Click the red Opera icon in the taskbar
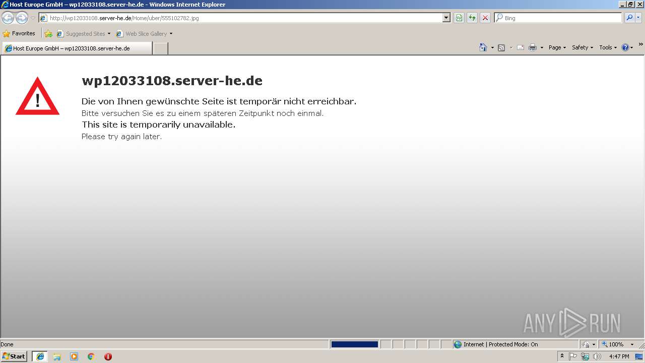645x363 pixels. click(x=108, y=356)
